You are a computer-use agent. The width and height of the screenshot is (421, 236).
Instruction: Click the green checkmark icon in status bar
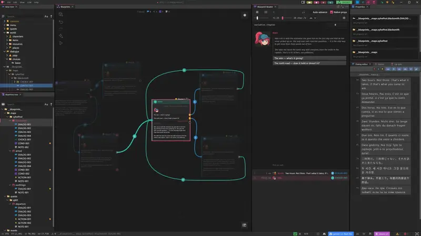pos(295,234)
